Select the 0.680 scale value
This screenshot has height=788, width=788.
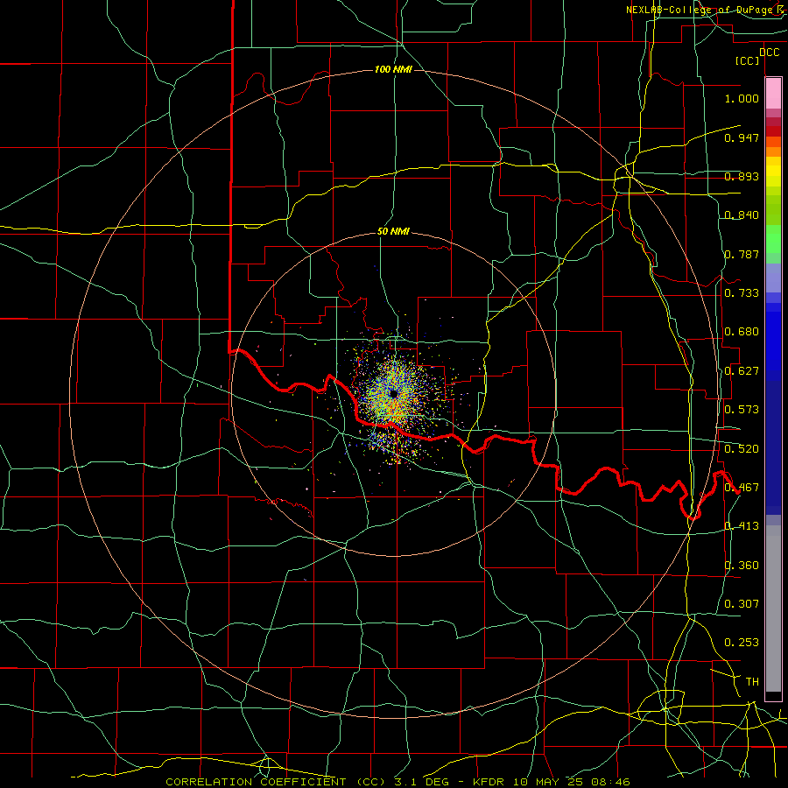point(742,332)
